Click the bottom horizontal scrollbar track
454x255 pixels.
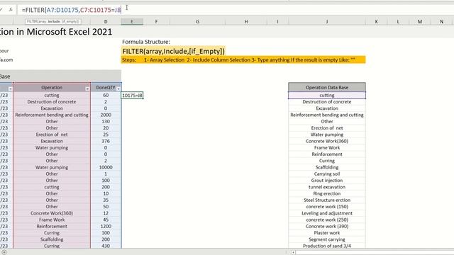(374, 252)
